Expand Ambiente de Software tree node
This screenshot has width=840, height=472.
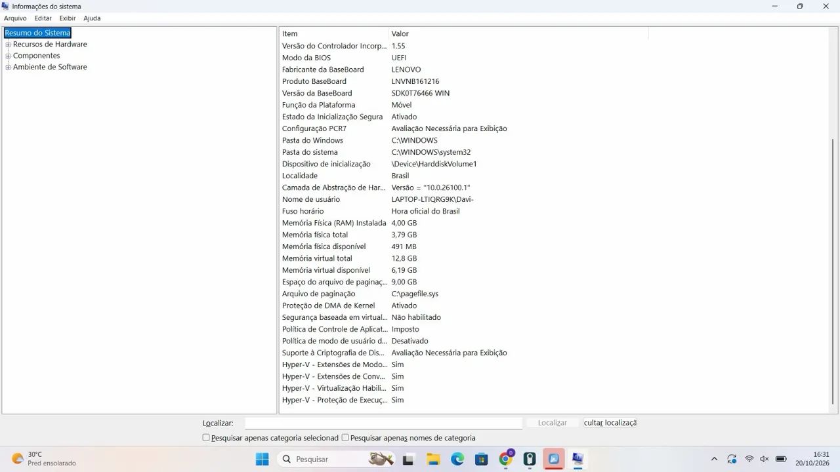tap(8, 67)
